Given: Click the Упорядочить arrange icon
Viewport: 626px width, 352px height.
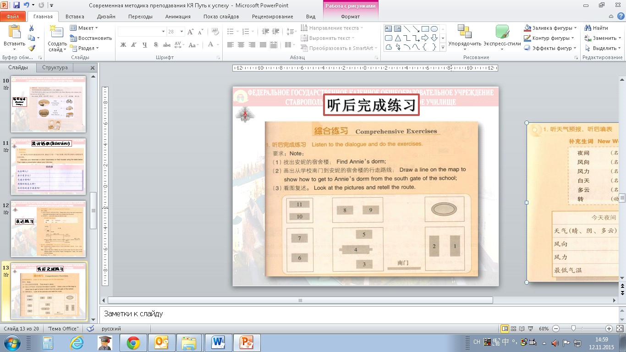Looking at the screenshot, I should tap(465, 38).
